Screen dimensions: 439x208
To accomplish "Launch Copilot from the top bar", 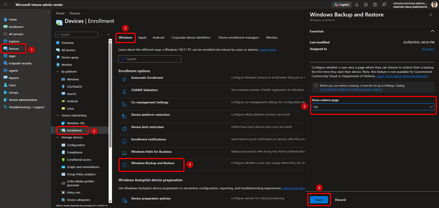I will (342, 5).
